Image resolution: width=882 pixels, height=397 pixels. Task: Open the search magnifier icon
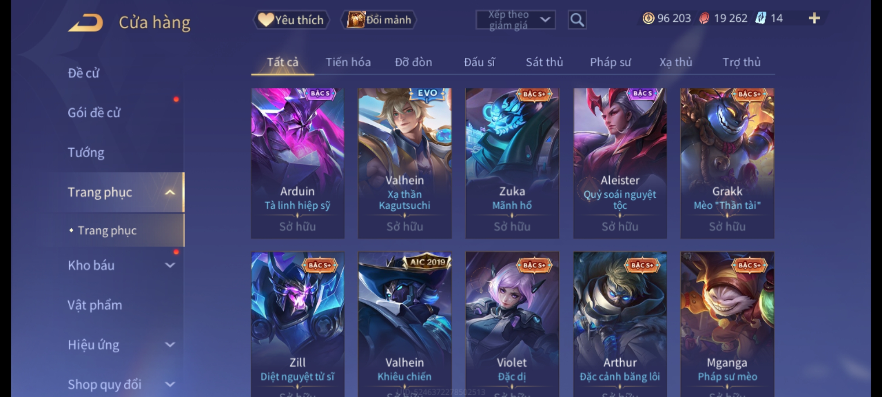click(577, 20)
